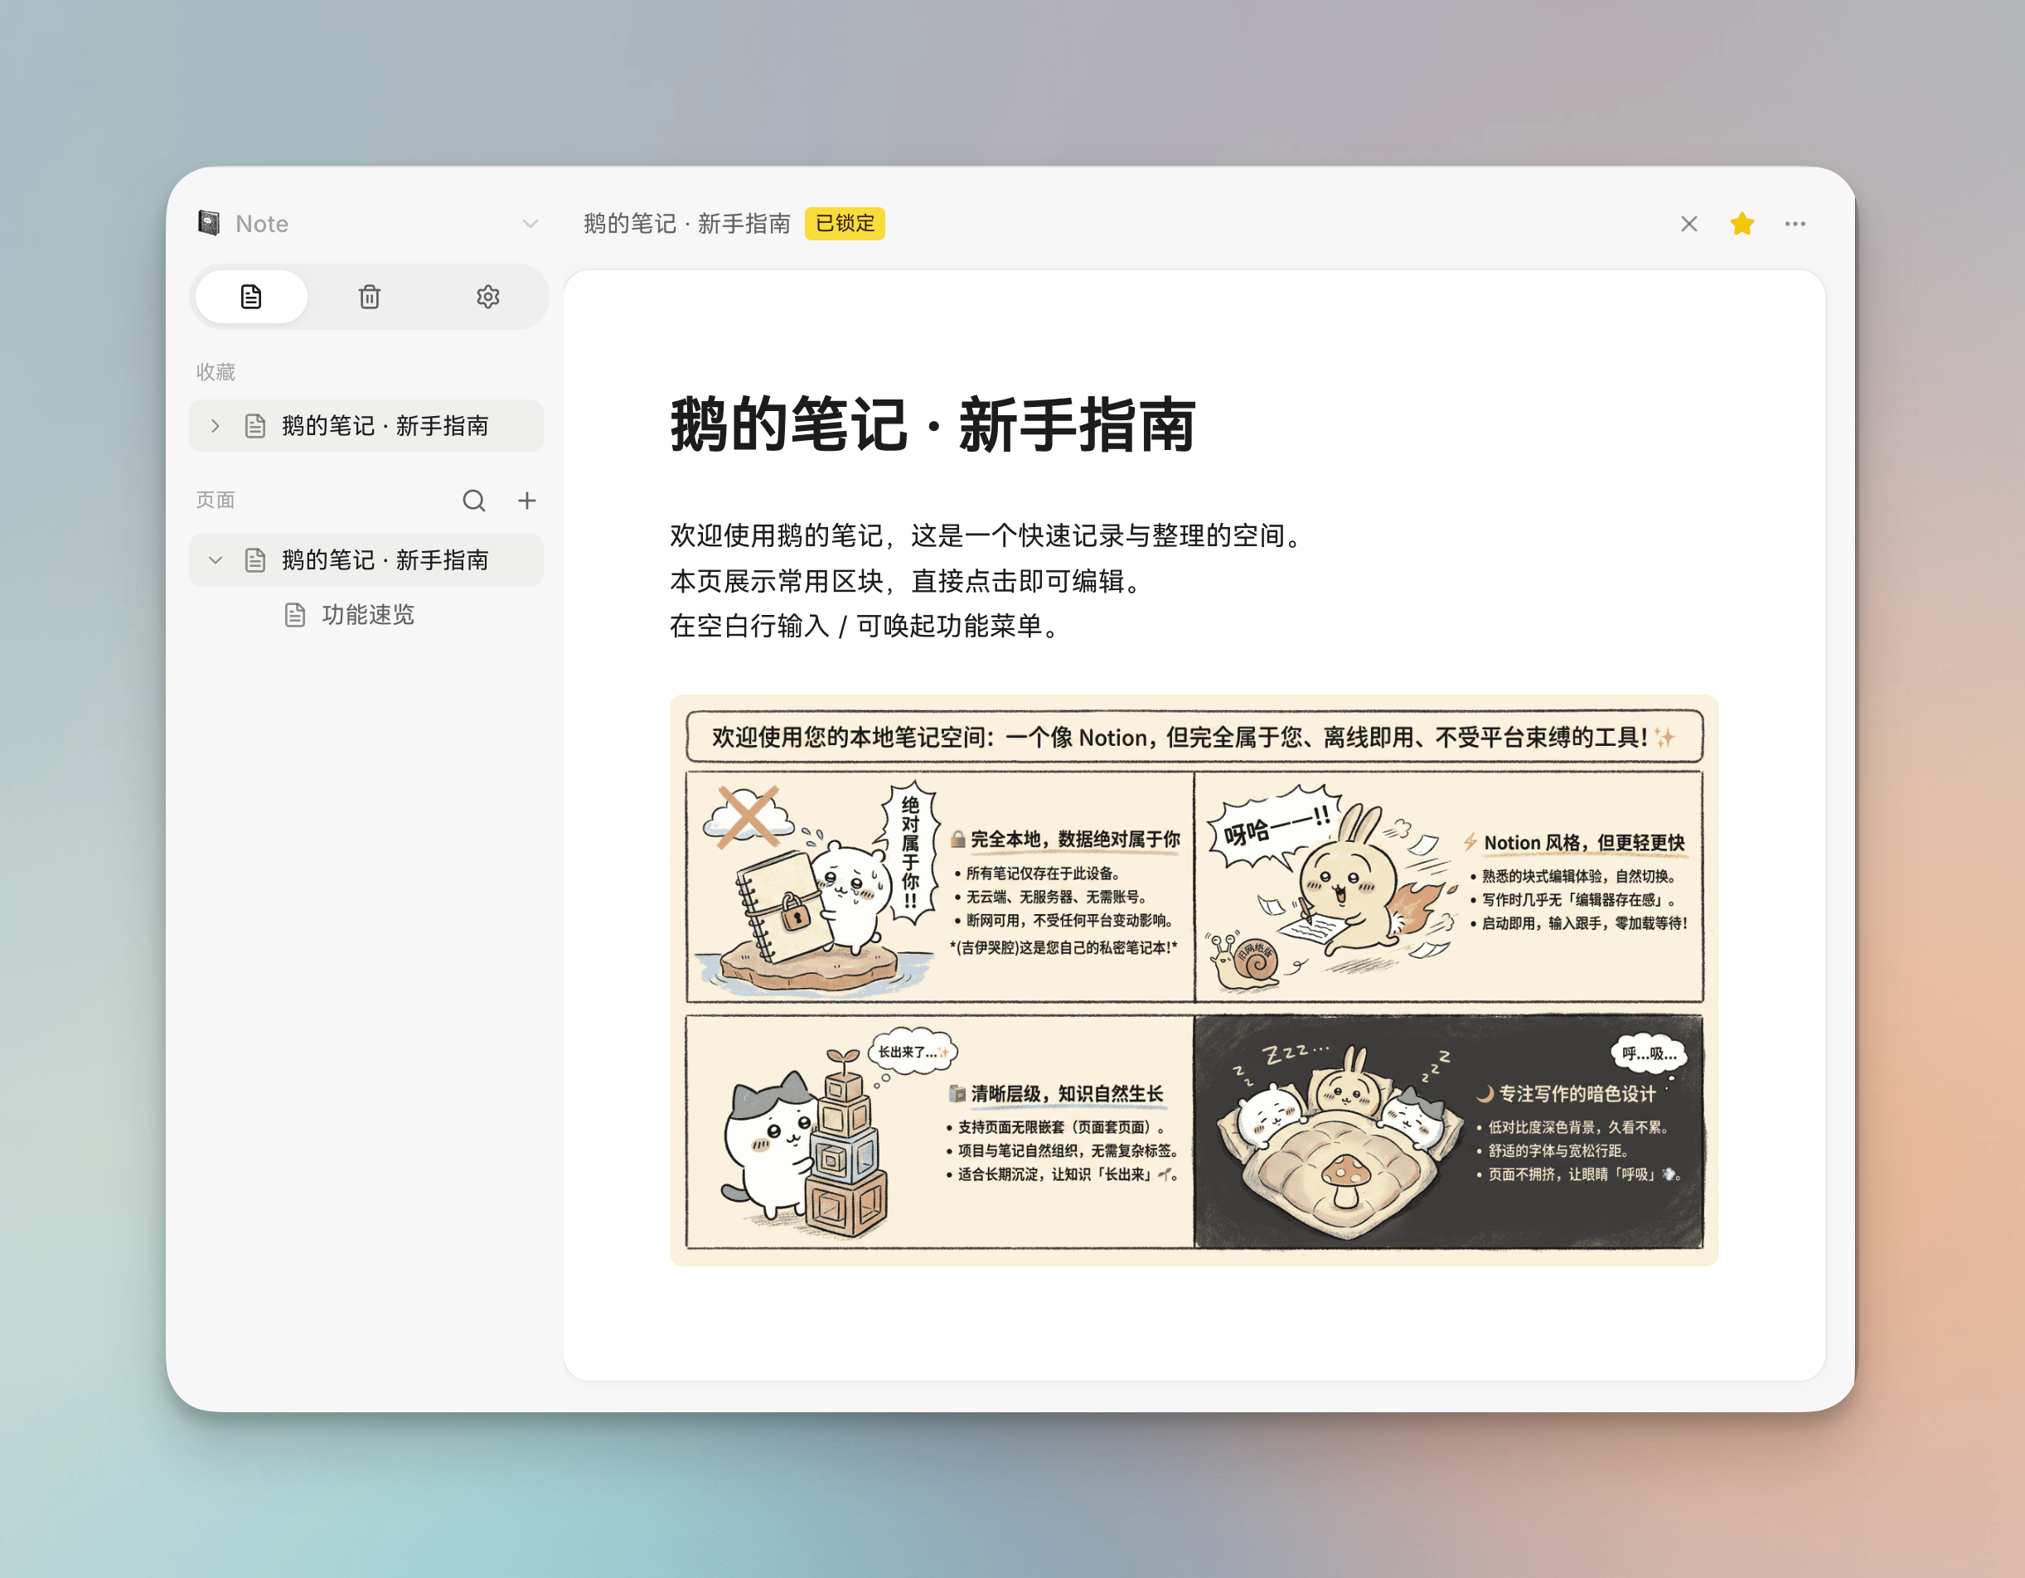Screen dimensions: 2025x1578
Task: Click the intro paragraph about 功能菜单
Action: click(x=863, y=627)
